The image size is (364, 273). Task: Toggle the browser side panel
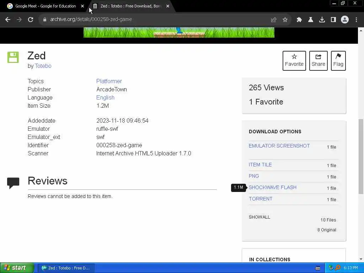333,20
